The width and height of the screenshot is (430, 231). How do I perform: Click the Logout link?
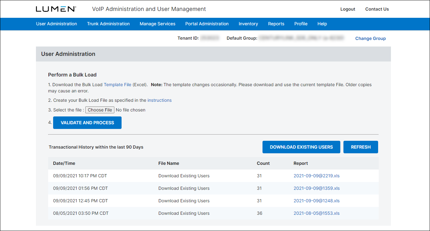click(x=347, y=9)
